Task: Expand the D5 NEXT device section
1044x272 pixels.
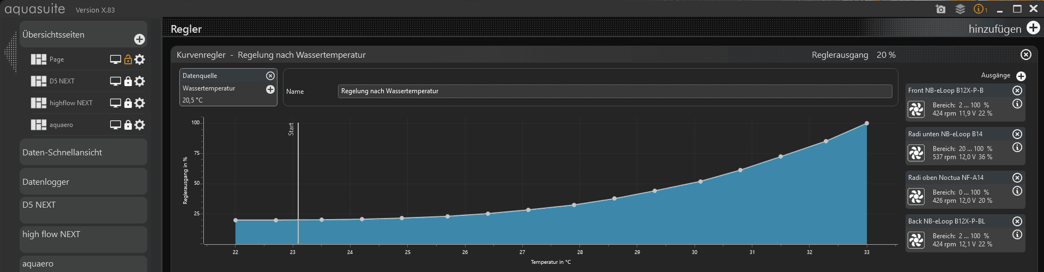Action: (x=83, y=210)
